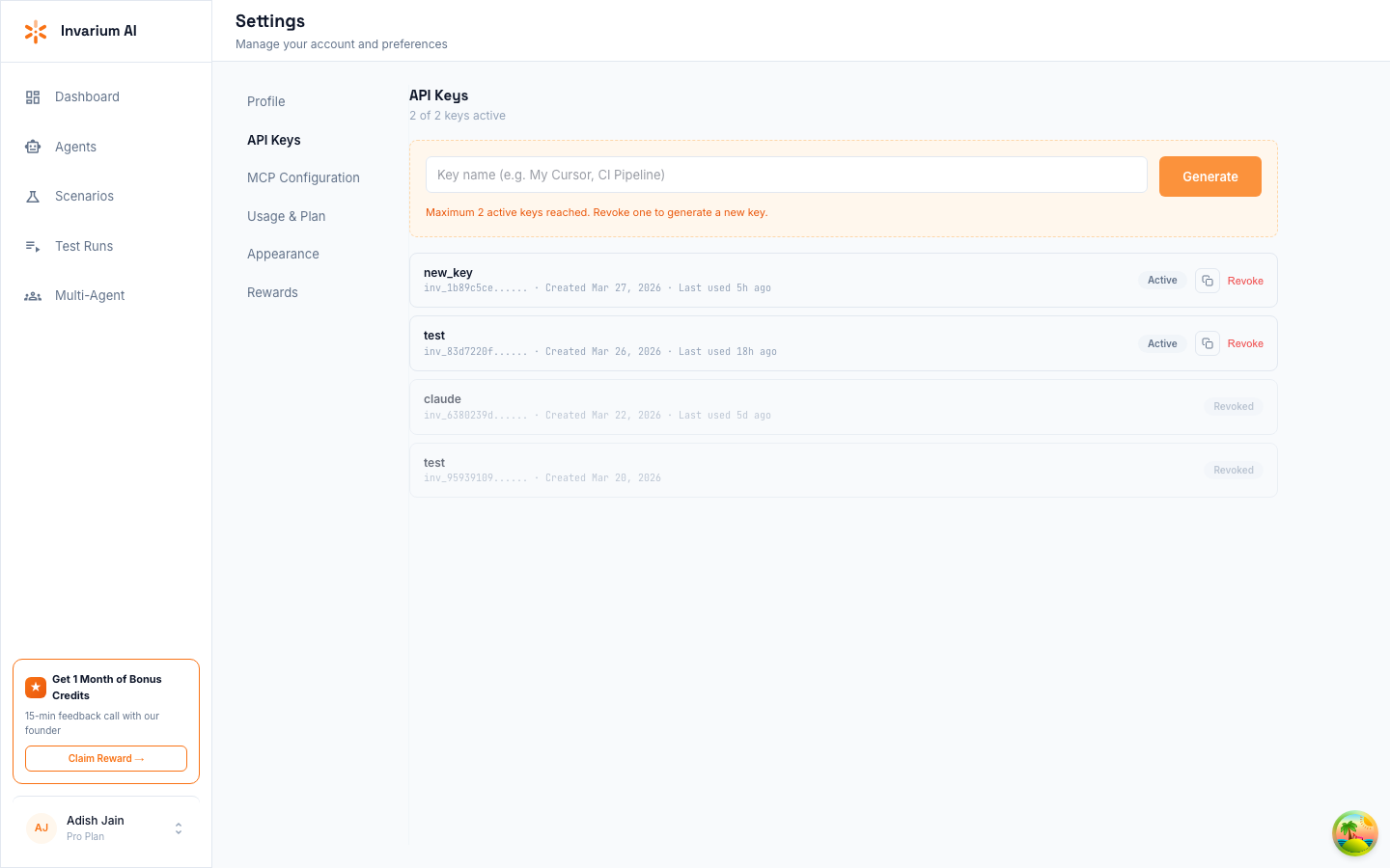The height and width of the screenshot is (868, 1390).
Task: Click the Invarium AI logo icon
Action: coord(36,31)
